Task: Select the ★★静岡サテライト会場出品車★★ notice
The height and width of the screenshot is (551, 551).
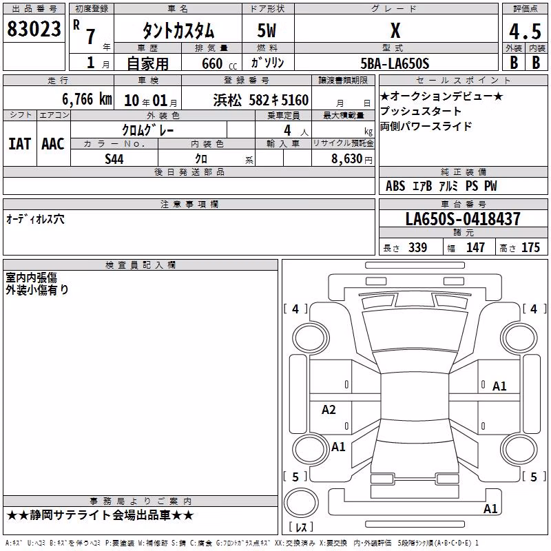Action: (x=100, y=515)
